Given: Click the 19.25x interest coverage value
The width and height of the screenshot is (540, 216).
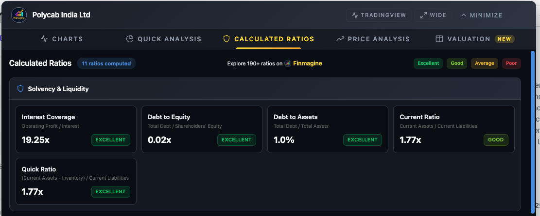Looking at the screenshot, I should click(35, 140).
